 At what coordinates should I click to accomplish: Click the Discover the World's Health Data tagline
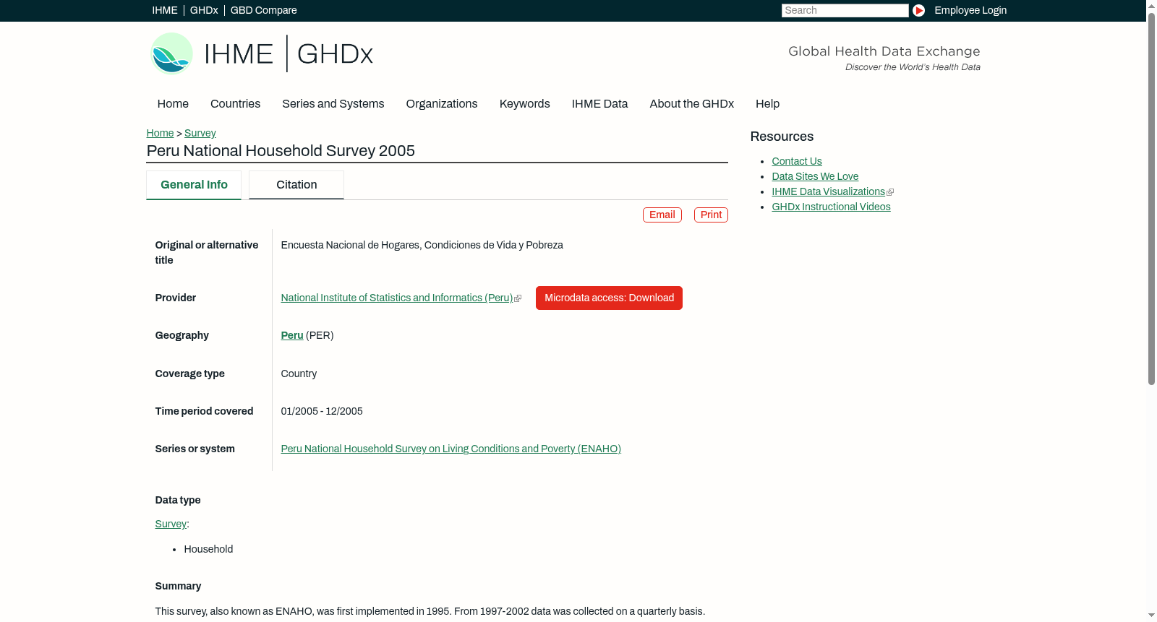tap(913, 67)
